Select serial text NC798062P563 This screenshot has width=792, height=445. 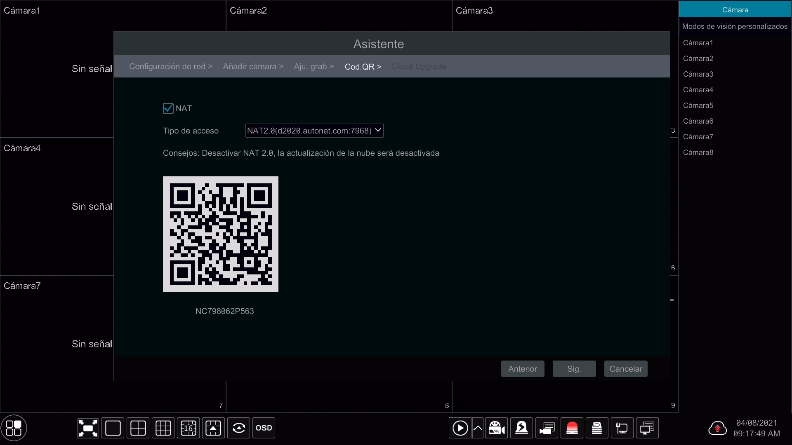click(x=225, y=311)
